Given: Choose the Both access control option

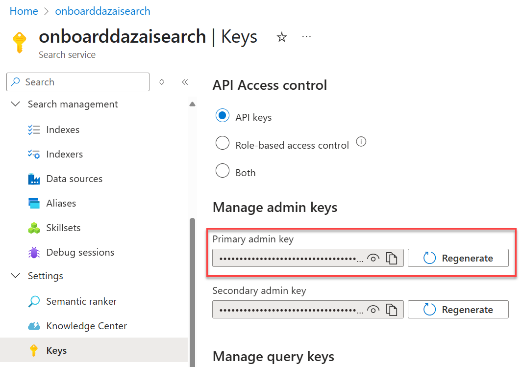Looking at the screenshot, I should pyautogui.click(x=223, y=171).
